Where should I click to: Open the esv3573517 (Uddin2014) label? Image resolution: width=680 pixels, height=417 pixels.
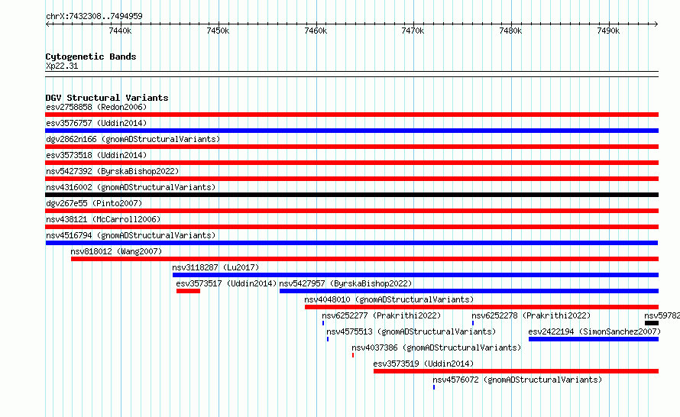coord(226,283)
